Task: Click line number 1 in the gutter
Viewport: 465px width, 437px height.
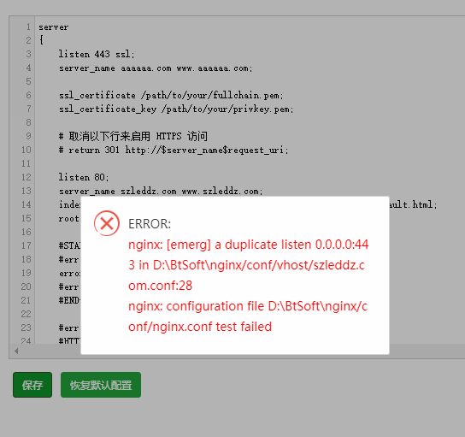Action: click(28, 27)
